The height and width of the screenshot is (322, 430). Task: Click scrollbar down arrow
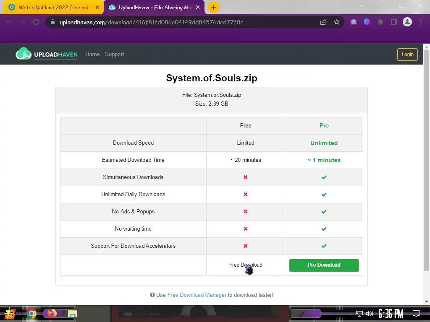[x=427, y=301]
